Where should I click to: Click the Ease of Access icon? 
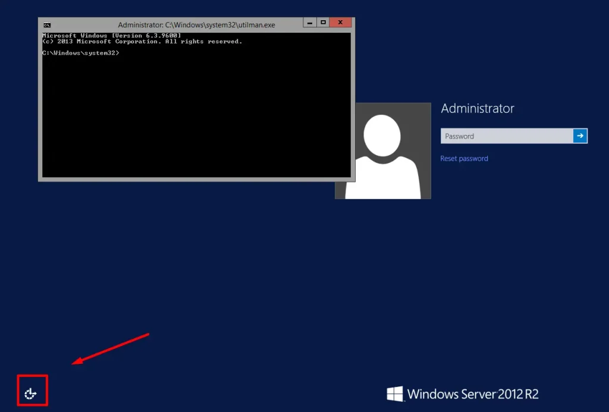(31, 392)
